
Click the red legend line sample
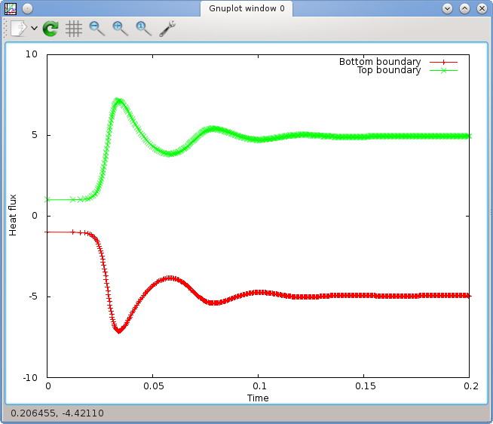pos(443,62)
